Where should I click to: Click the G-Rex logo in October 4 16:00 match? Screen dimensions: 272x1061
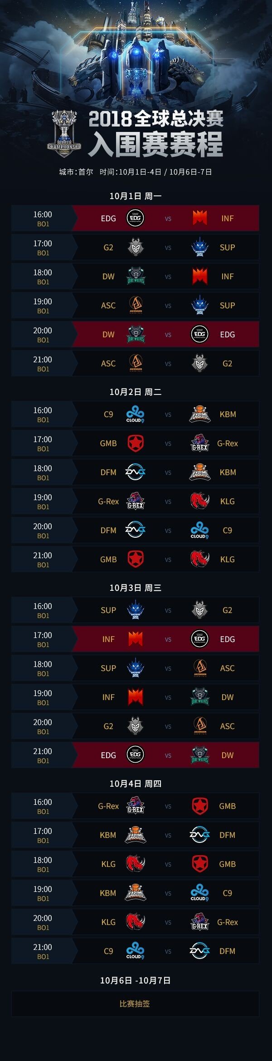[135, 806]
